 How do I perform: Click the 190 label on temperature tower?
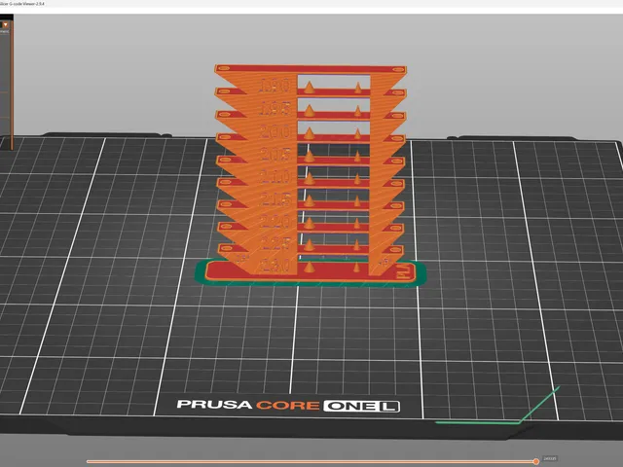[275, 86]
